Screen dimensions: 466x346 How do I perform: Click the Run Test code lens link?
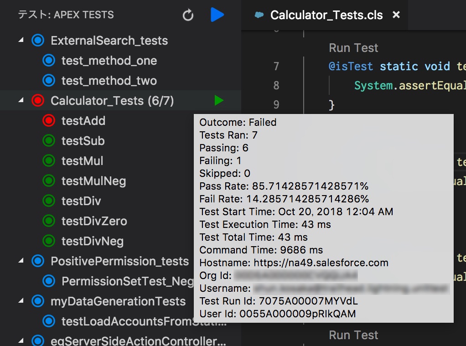[353, 47]
